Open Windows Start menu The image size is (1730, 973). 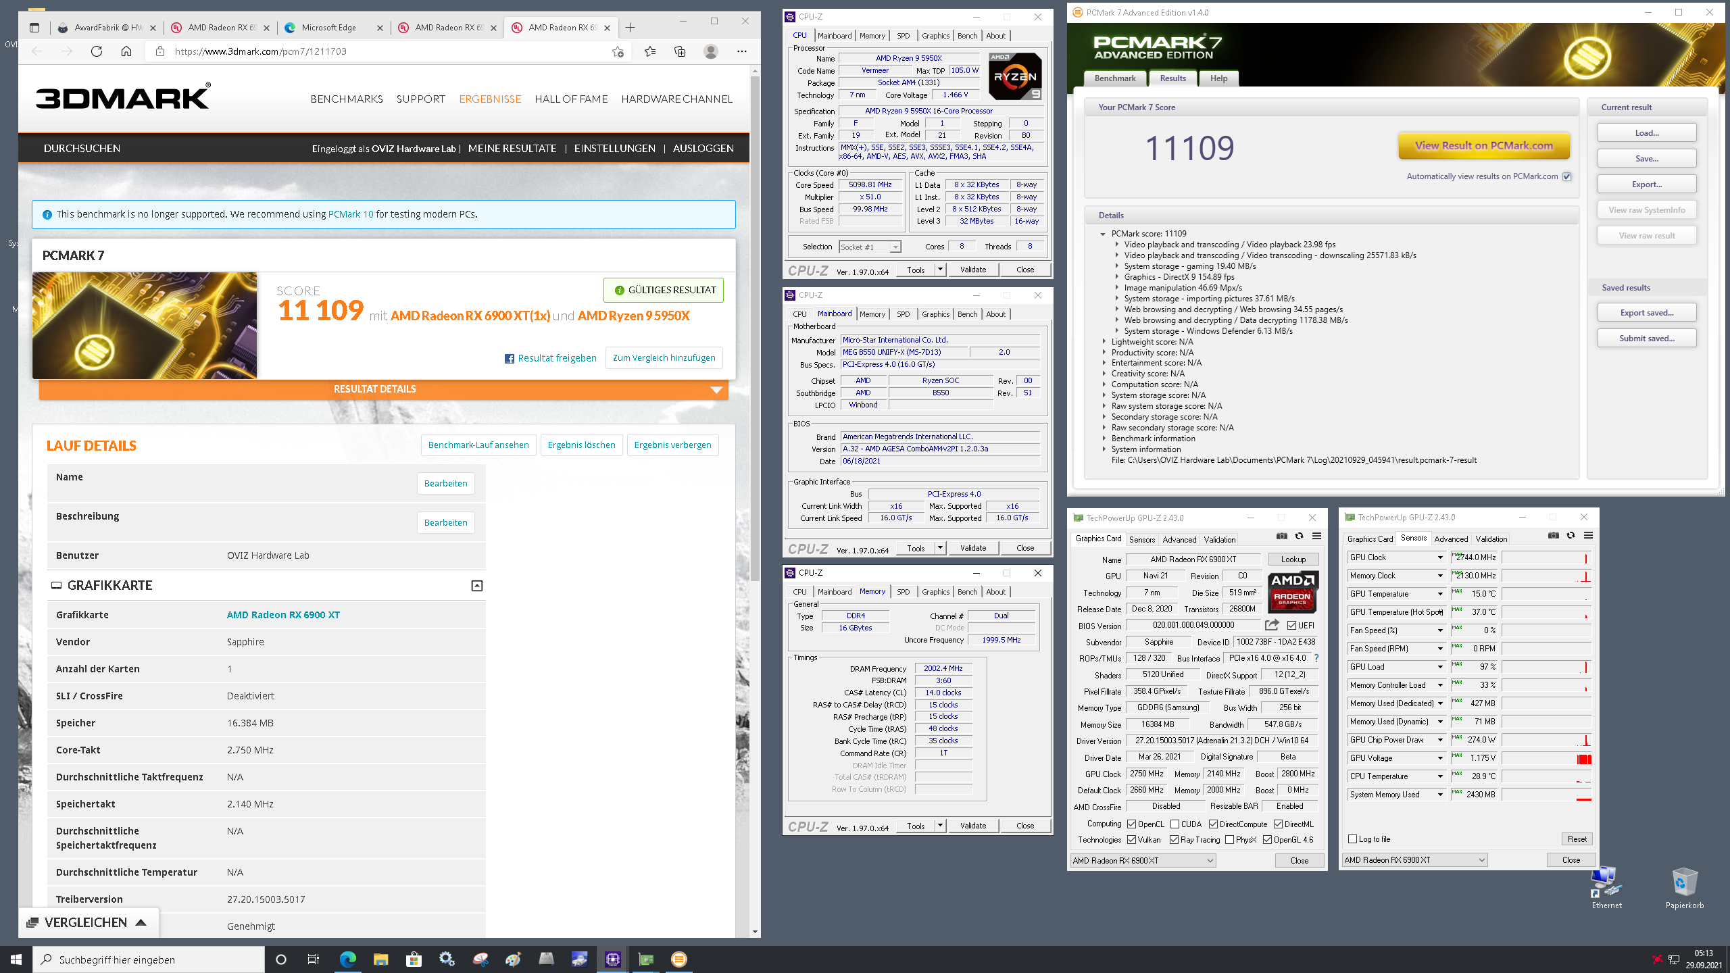click(x=16, y=959)
